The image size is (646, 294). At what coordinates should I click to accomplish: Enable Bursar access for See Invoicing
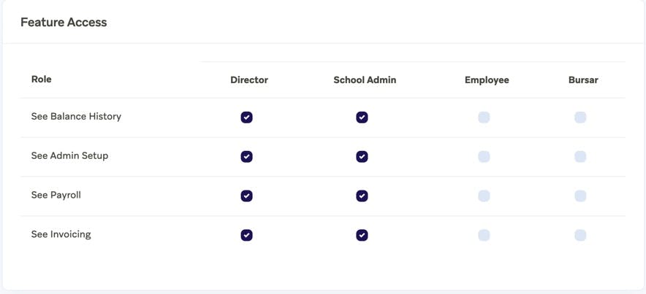[x=580, y=236]
